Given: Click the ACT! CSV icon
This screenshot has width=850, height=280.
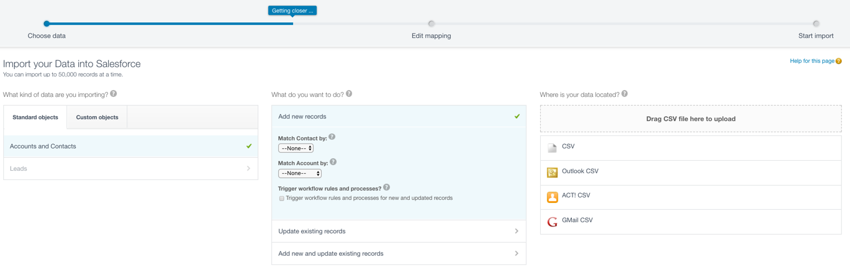Looking at the screenshot, I should pos(552,197).
